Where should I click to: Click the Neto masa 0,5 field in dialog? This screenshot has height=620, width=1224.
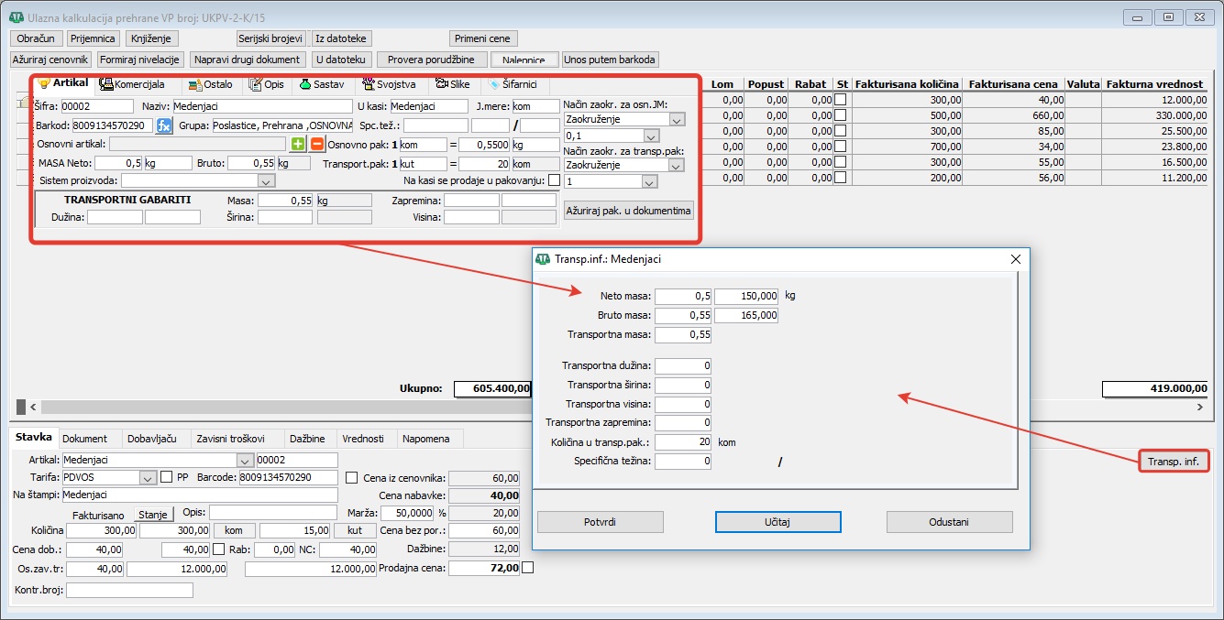coord(683,296)
